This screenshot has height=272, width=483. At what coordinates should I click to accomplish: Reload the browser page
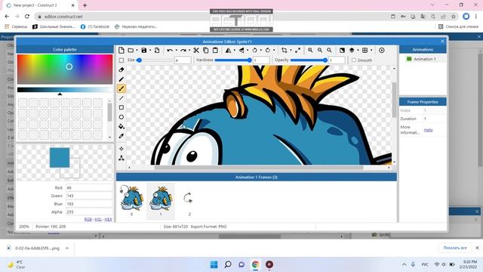pos(27,17)
